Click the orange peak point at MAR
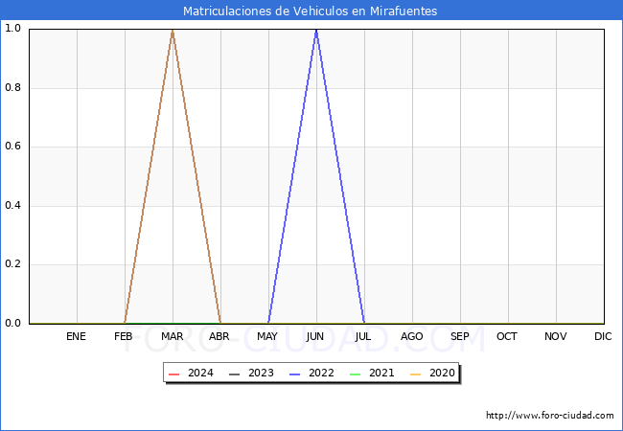The image size is (623, 431). [x=173, y=30]
